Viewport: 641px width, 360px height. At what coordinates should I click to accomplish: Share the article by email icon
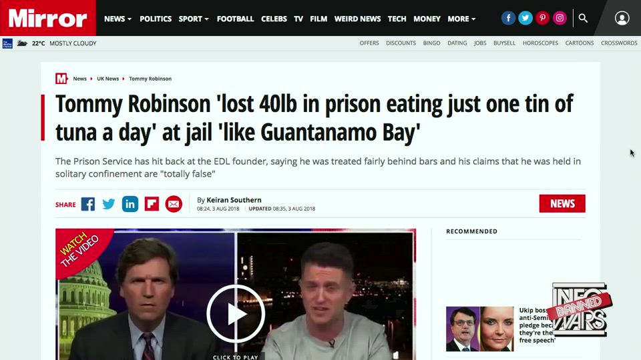174,204
